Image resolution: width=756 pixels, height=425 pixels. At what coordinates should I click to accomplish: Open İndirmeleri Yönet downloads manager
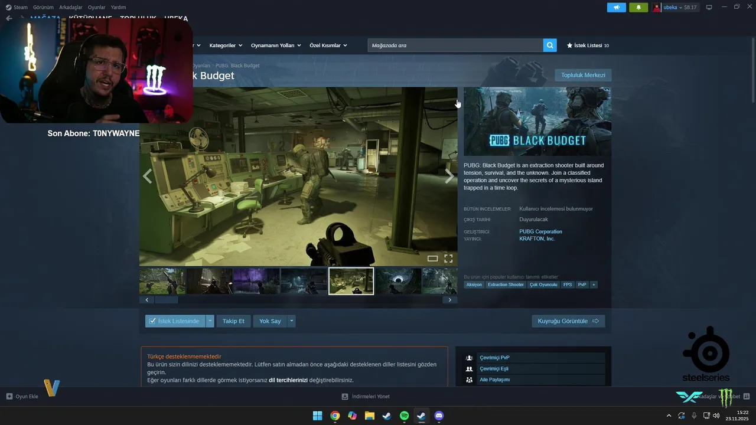pyautogui.click(x=366, y=397)
